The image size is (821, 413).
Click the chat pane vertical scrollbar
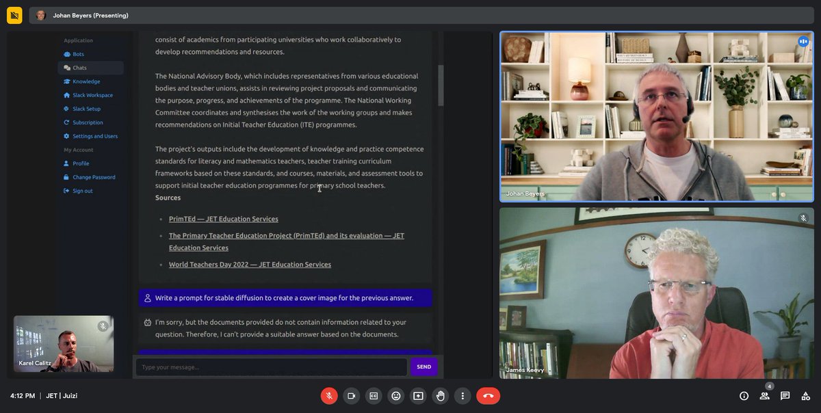click(441, 85)
